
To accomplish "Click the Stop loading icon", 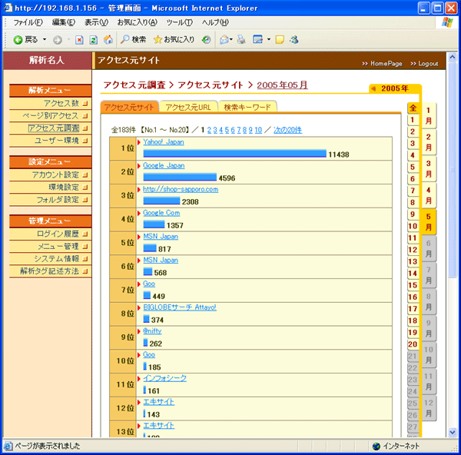I will 79,40.
